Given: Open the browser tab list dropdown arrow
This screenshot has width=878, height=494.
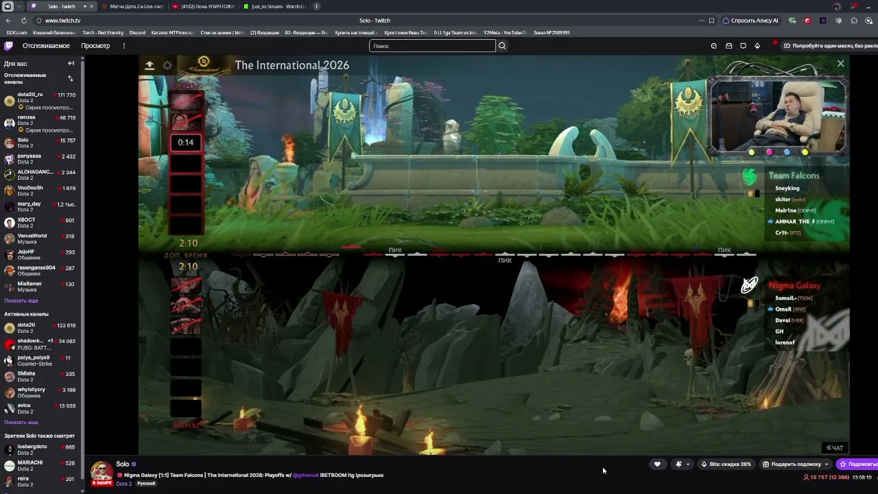Looking at the screenshot, I should tap(19, 6).
